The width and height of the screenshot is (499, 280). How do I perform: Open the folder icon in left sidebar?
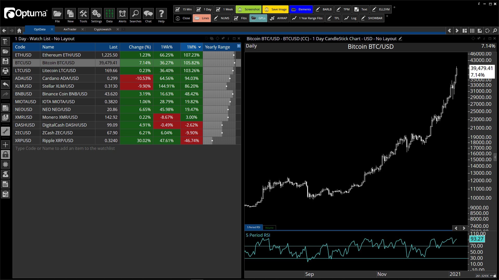pyautogui.click(x=5, y=51)
